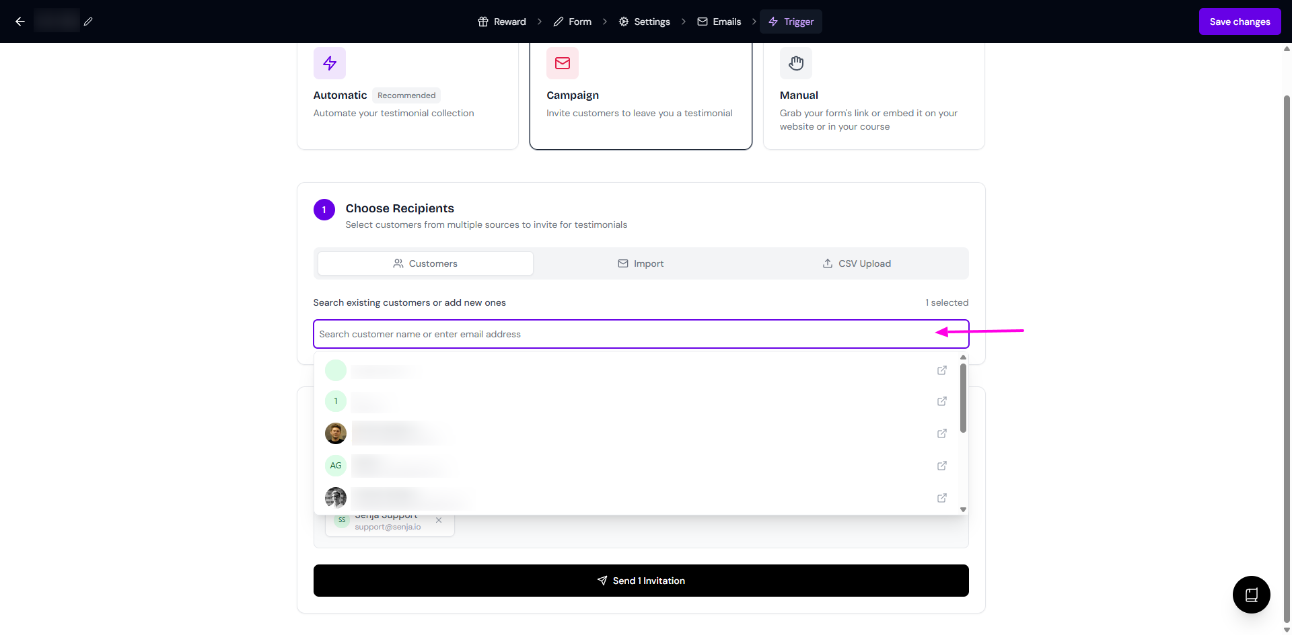Click the back arrow in top bar
The height and width of the screenshot is (635, 1292).
click(20, 22)
